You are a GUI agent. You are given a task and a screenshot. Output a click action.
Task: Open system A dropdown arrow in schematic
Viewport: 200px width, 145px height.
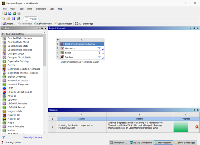pos(58,40)
